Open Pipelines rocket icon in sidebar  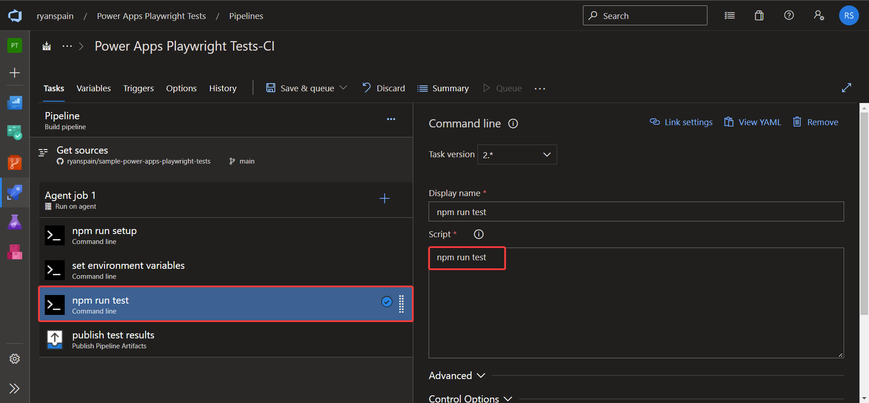pyautogui.click(x=14, y=192)
